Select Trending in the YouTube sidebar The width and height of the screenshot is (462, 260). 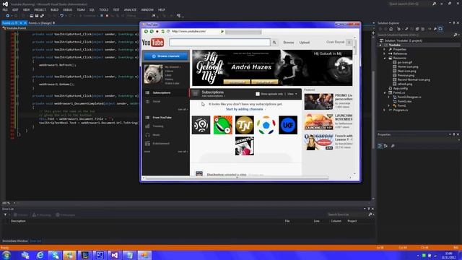158,126
